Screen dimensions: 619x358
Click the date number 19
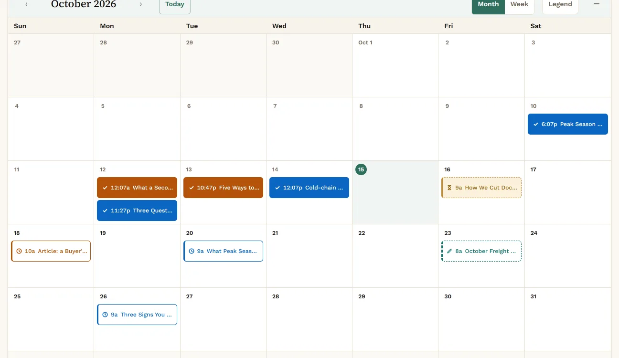(x=103, y=233)
